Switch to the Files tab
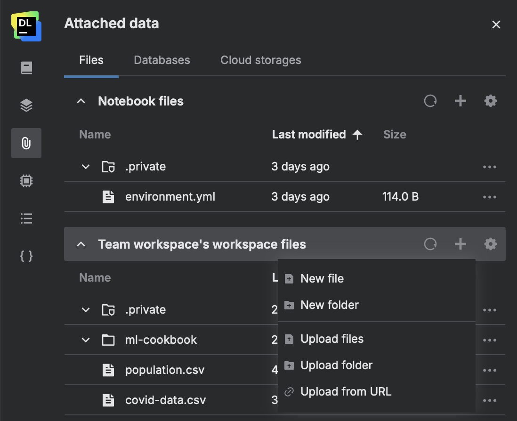This screenshot has height=421, width=517. pyautogui.click(x=91, y=60)
